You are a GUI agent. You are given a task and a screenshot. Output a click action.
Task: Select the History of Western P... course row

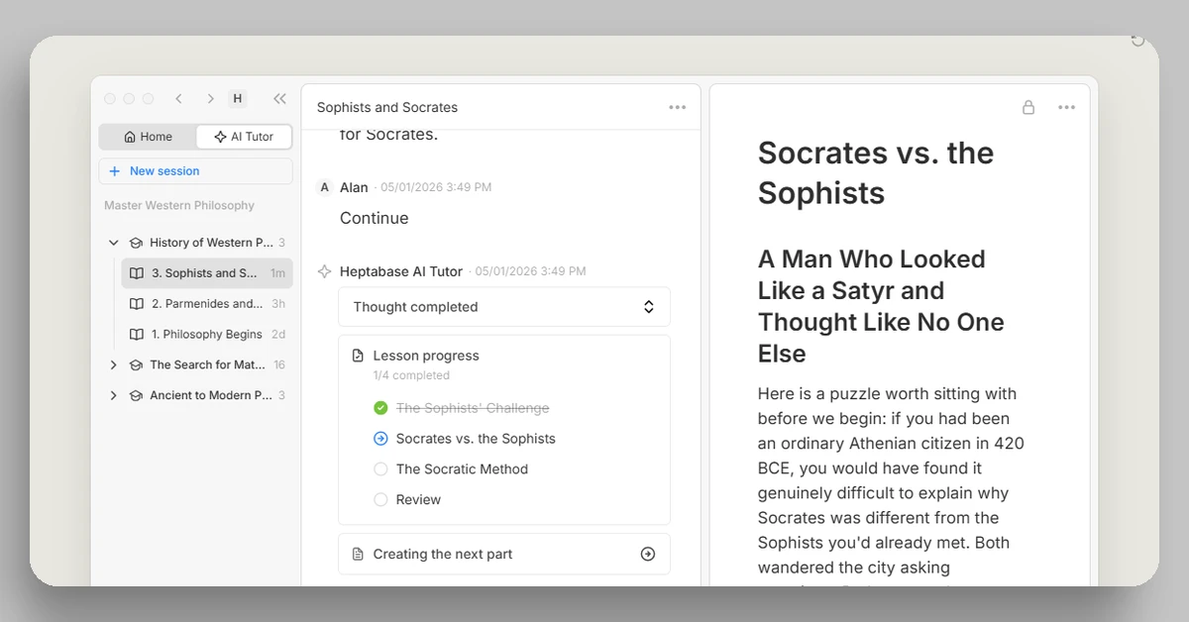tap(196, 243)
